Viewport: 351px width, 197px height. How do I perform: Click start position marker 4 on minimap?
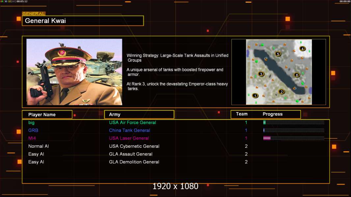click(x=302, y=48)
